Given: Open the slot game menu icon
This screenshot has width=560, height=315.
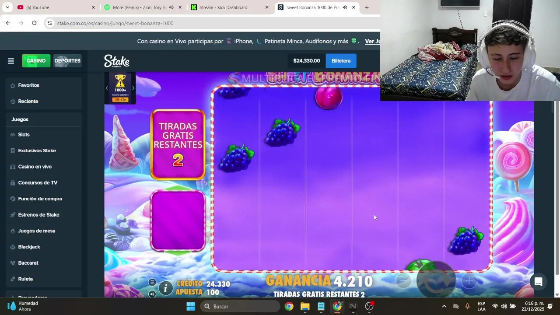Looking at the screenshot, I should tap(152, 282).
